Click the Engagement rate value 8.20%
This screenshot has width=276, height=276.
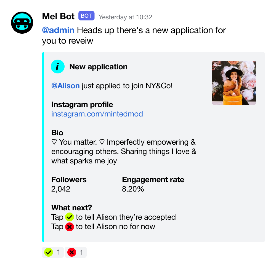coord(133,189)
